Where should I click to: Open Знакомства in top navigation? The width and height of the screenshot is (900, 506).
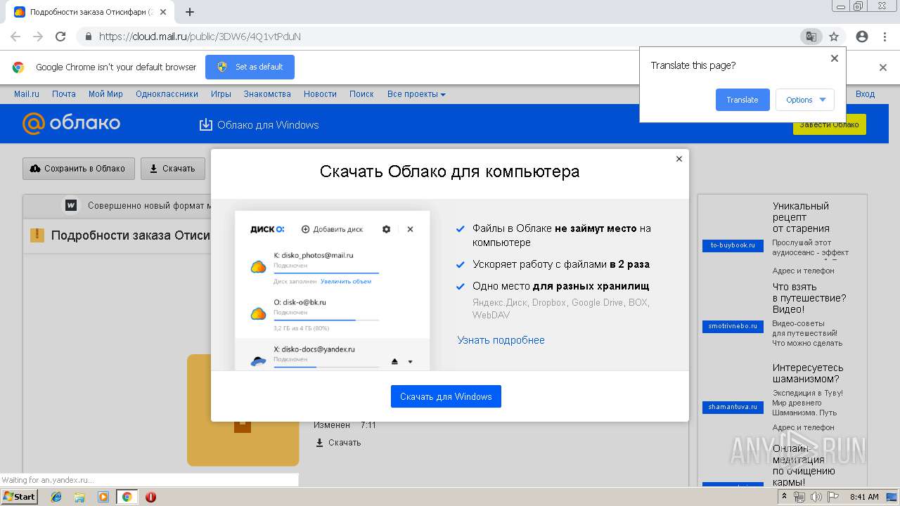point(267,94)
